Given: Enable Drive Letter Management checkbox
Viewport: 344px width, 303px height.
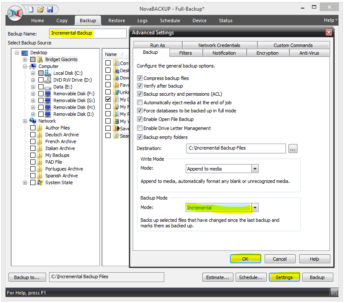Looking at the screenshot, I should pos(140,128).
